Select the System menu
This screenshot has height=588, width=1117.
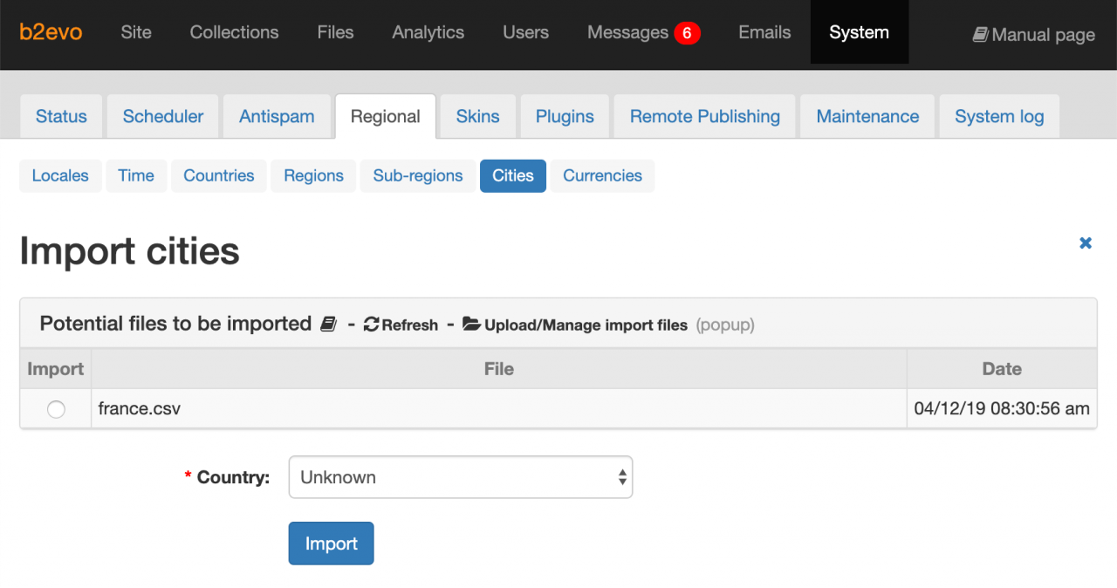[860, 32]
